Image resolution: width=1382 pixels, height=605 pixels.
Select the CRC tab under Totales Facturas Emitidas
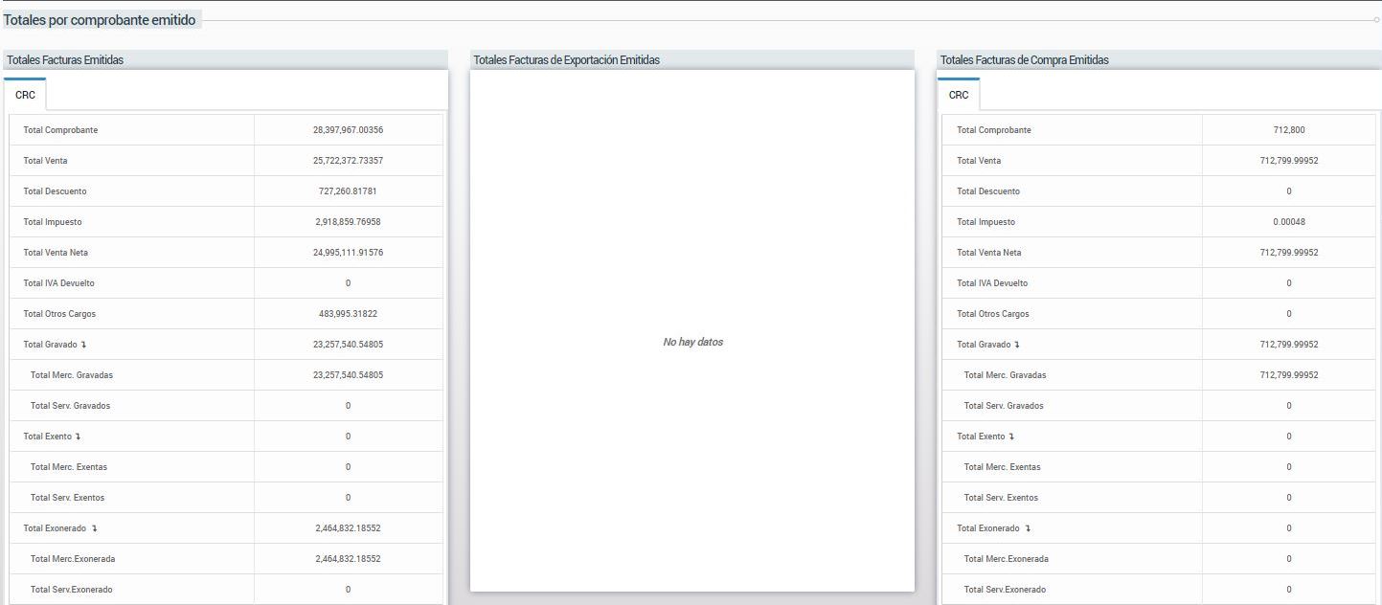25,95
